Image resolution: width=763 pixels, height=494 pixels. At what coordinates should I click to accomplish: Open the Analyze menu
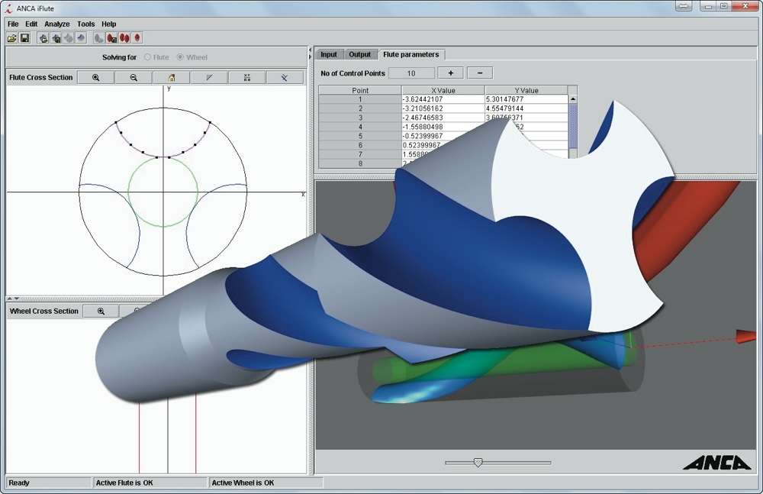point(57,24)
